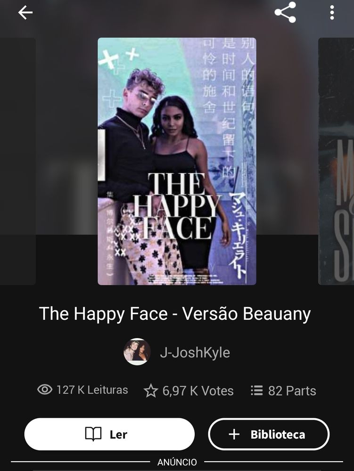This screenshot has height=471, width=354.
Task: Start reading with the Ler button
Action: pyautogui.click(x=109, y=434)
